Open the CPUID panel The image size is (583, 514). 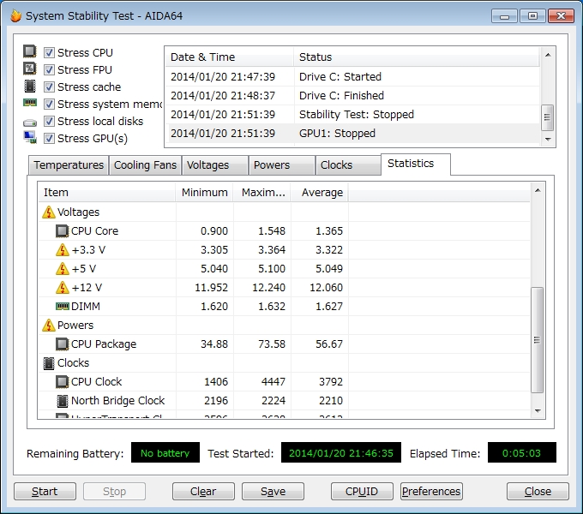[362, 491]
